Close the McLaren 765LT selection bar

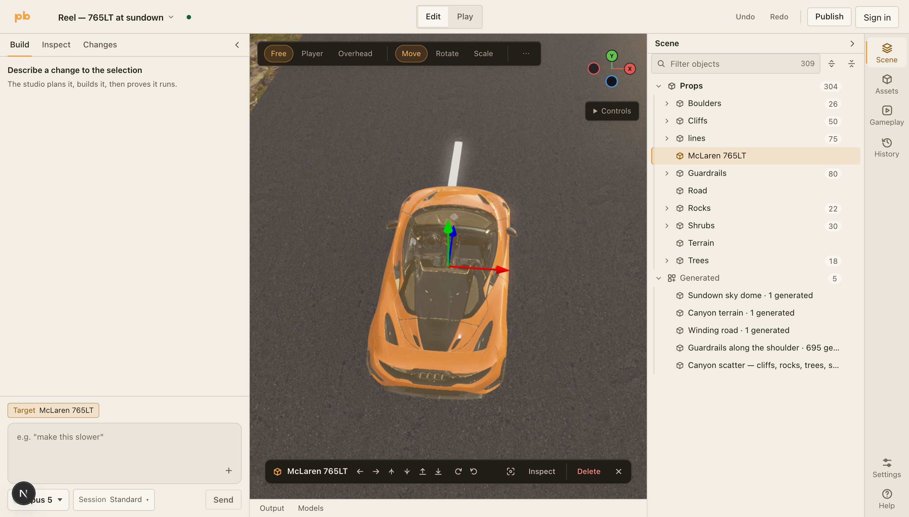pos(618,471)
